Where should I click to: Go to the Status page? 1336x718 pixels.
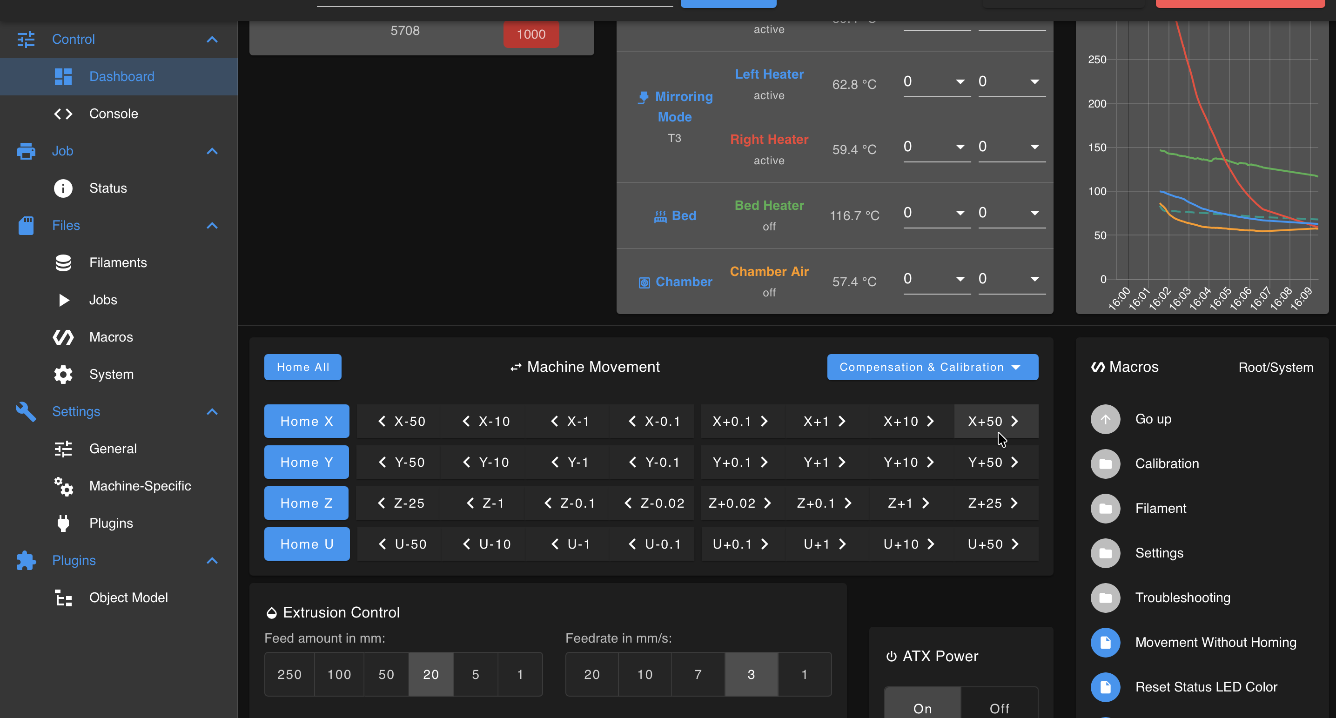coord(119,188)
